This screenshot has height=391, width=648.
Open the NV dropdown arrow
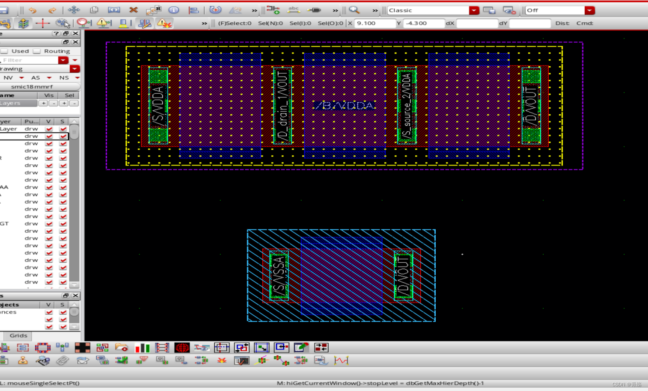coord(21,77)
